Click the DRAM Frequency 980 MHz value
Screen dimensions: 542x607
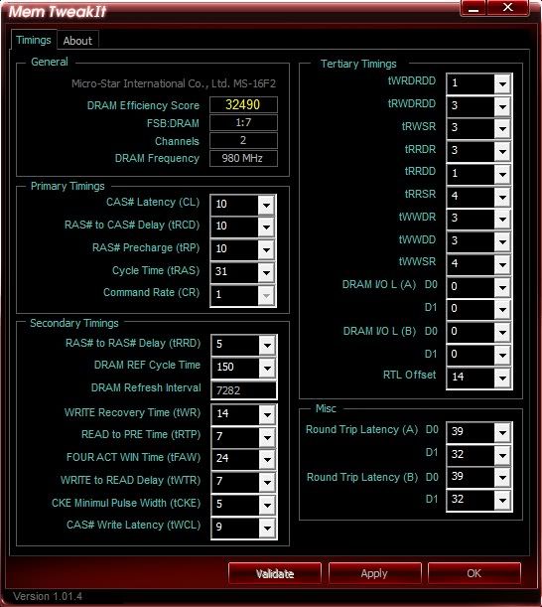point(243,158)
